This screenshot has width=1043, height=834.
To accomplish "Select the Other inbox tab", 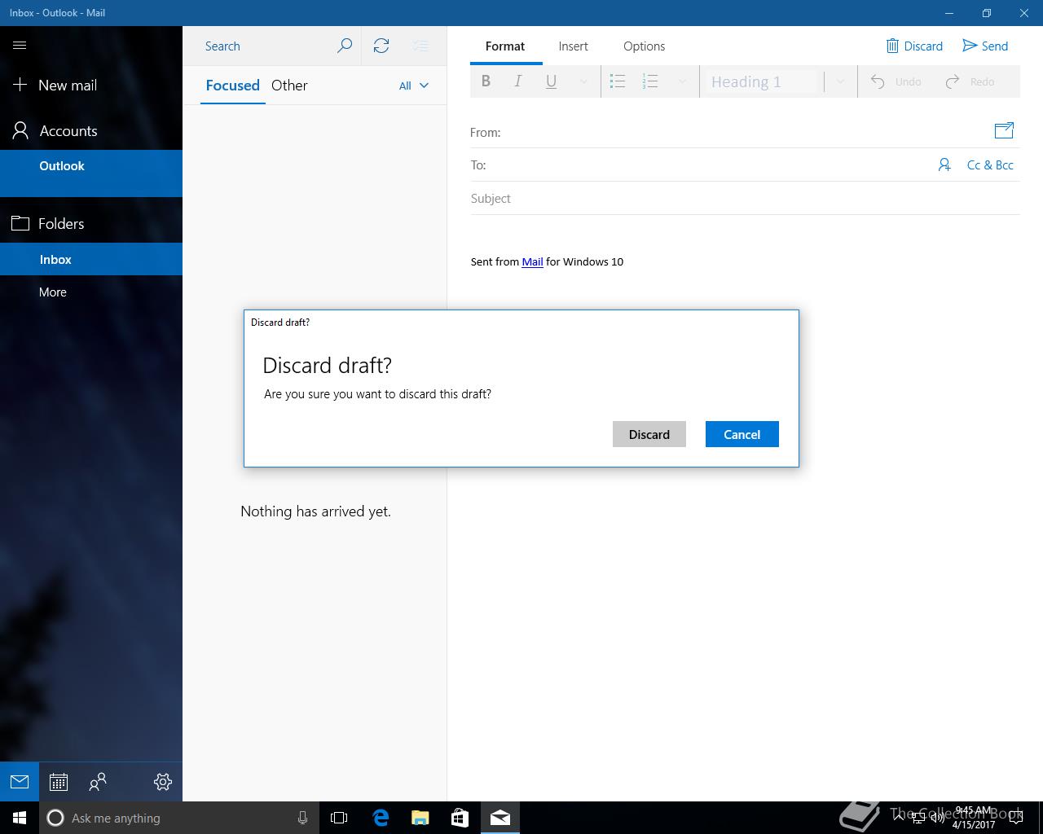I will (x=289, y=86).
